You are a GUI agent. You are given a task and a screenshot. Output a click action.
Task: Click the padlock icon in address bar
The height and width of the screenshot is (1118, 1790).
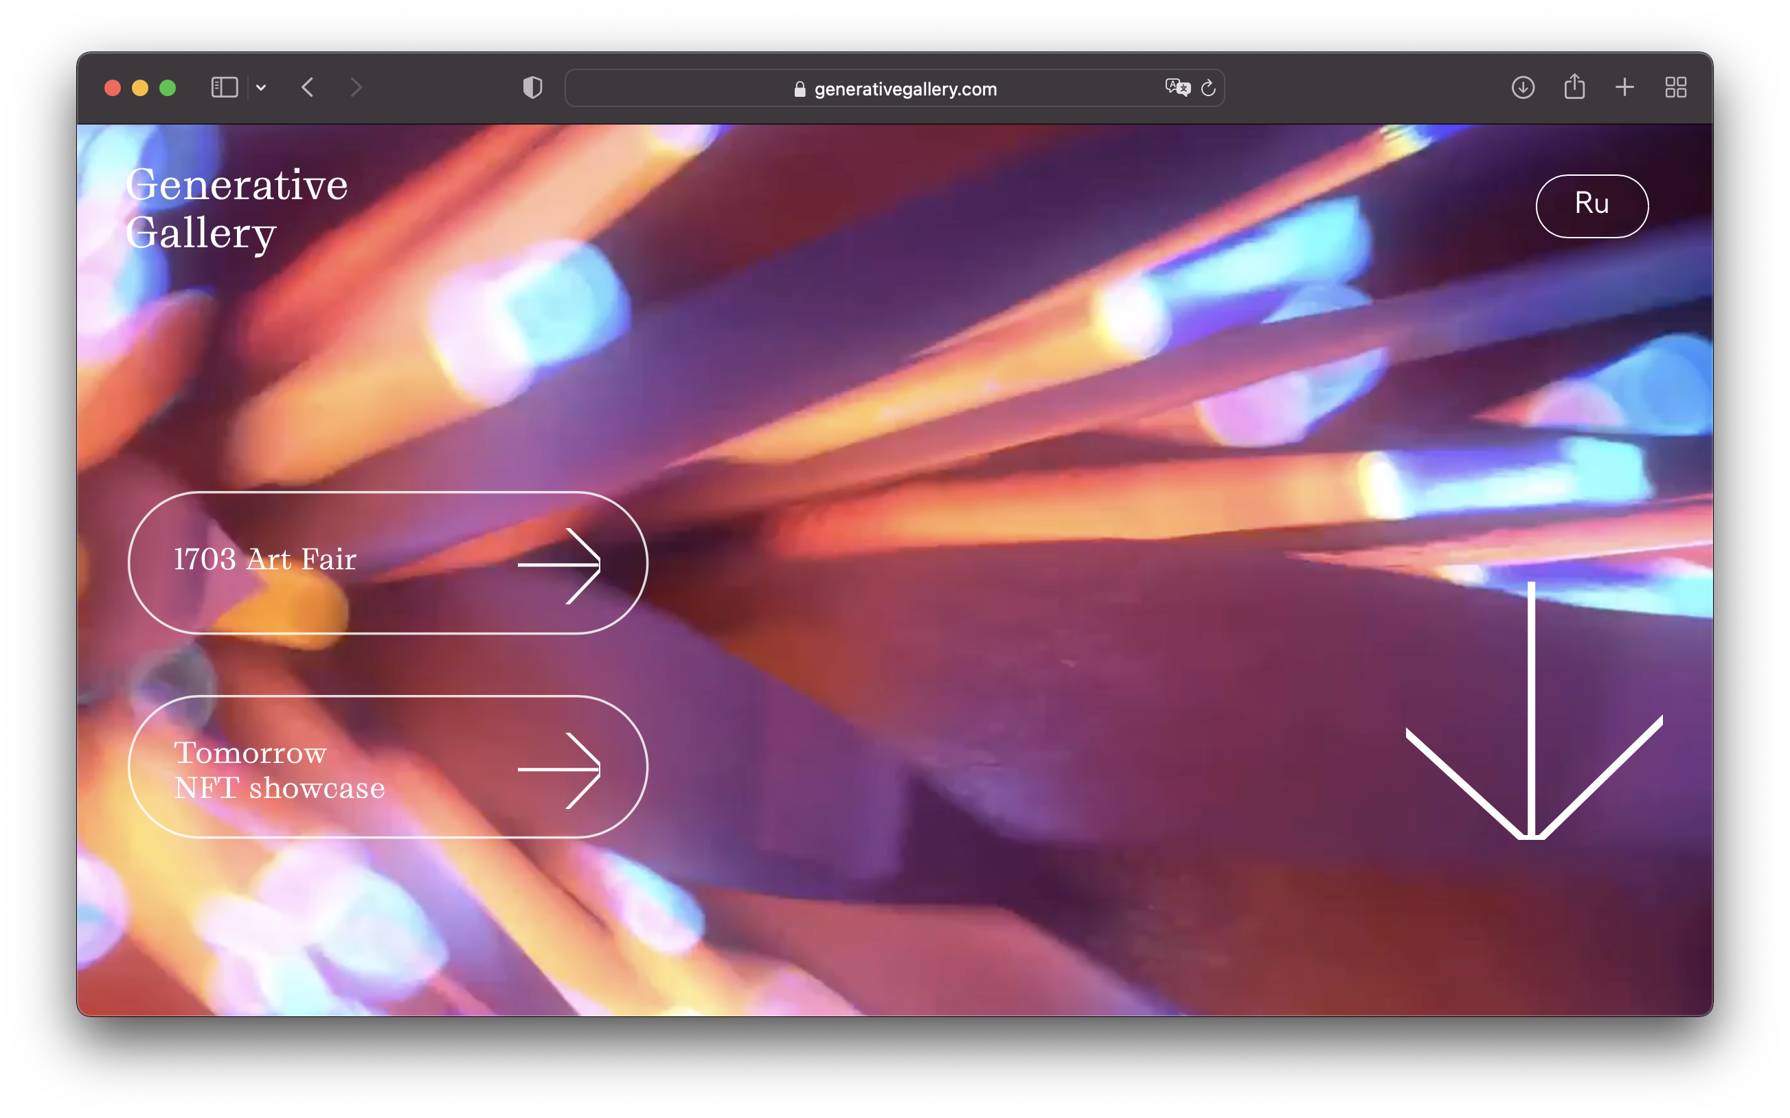[800, 89]
